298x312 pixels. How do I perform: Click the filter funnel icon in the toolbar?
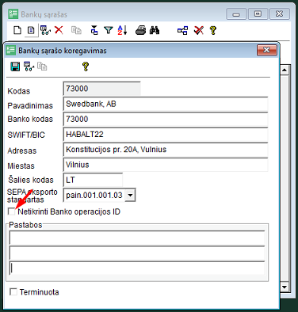tap(108, 30)
